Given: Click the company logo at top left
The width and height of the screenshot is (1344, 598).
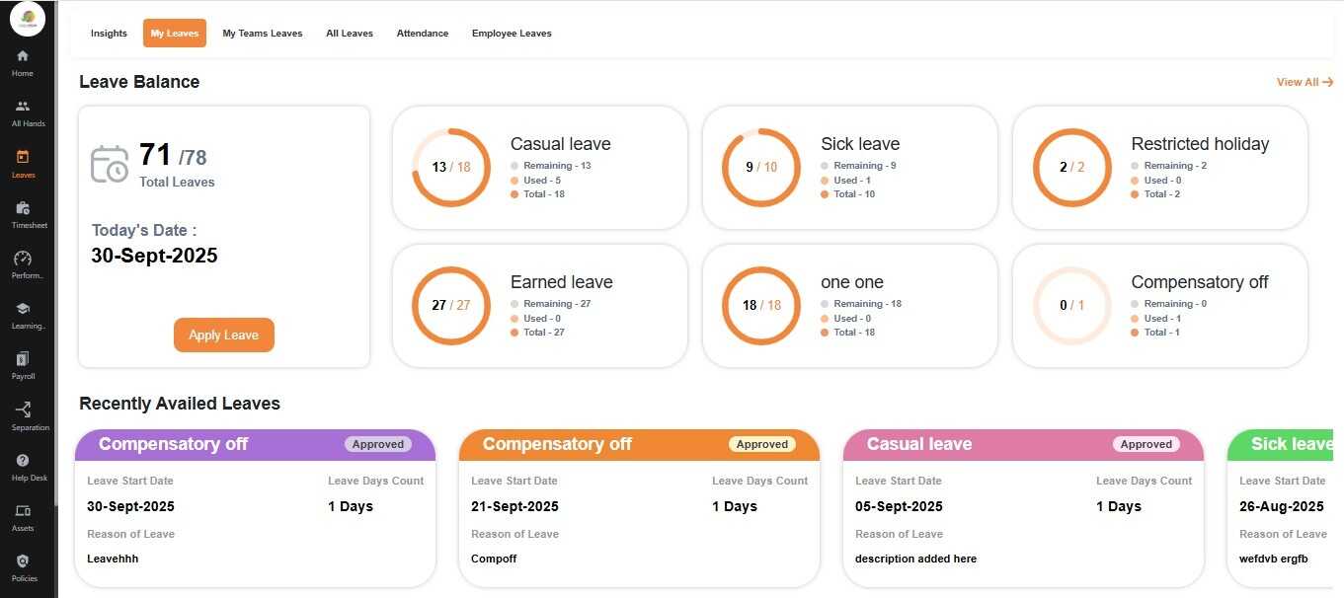Looking at the screenshot, I should pyautogui.click(x=28, y=19).
